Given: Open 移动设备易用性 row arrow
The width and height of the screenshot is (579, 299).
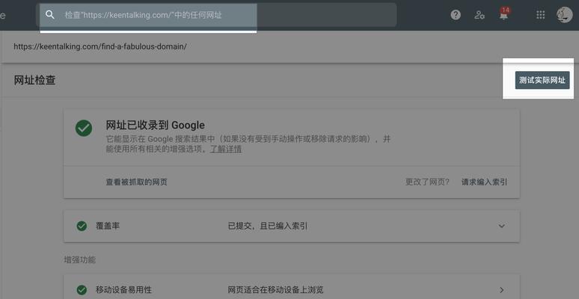Looking at the screenshot, I should click(x=501, y=290).
